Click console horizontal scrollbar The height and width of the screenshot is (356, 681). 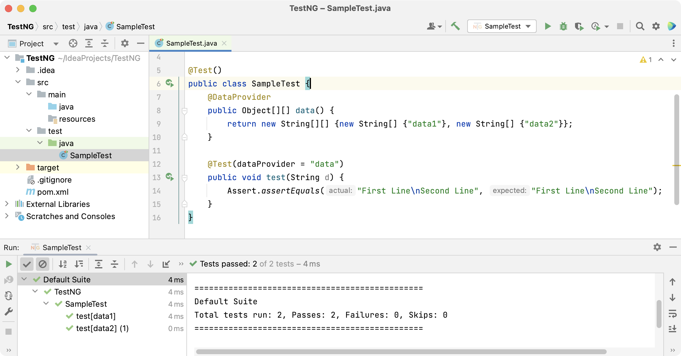click(401, 352)
